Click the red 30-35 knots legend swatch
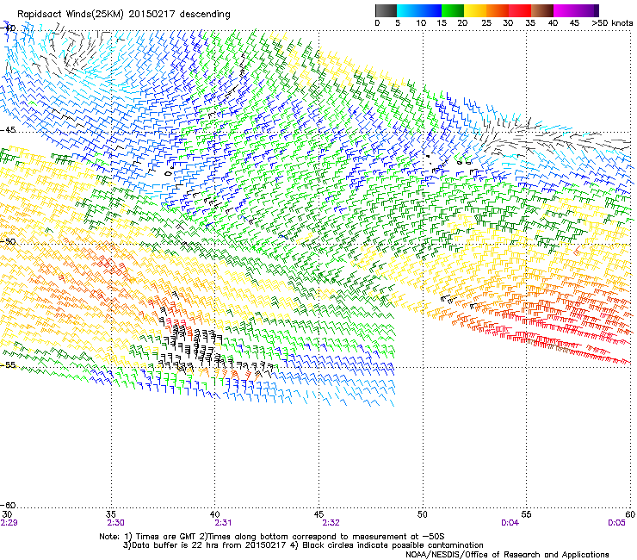Image resolution: width=637 pixels, height=560 pixels. (x=520, y=10)
